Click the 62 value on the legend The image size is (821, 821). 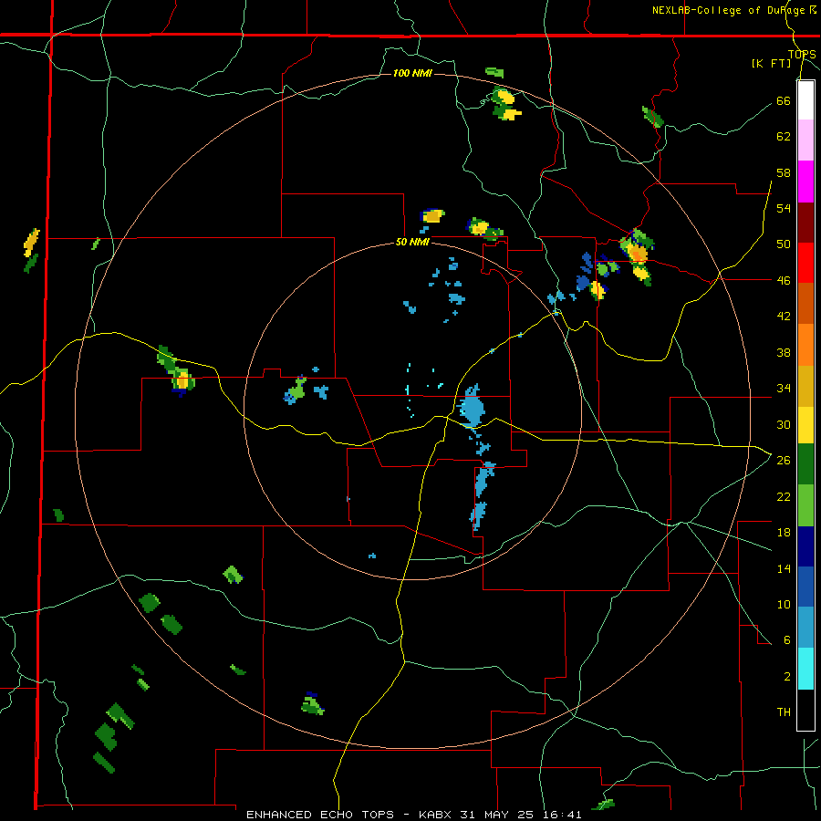784,137
